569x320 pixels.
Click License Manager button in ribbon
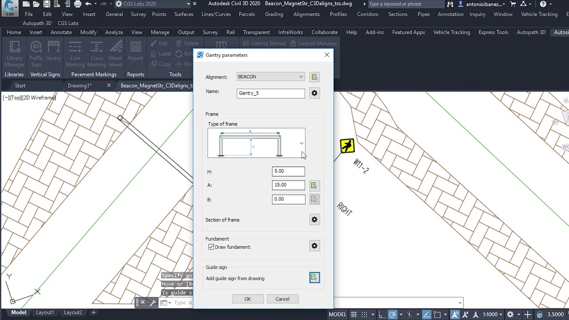(313, 44)
